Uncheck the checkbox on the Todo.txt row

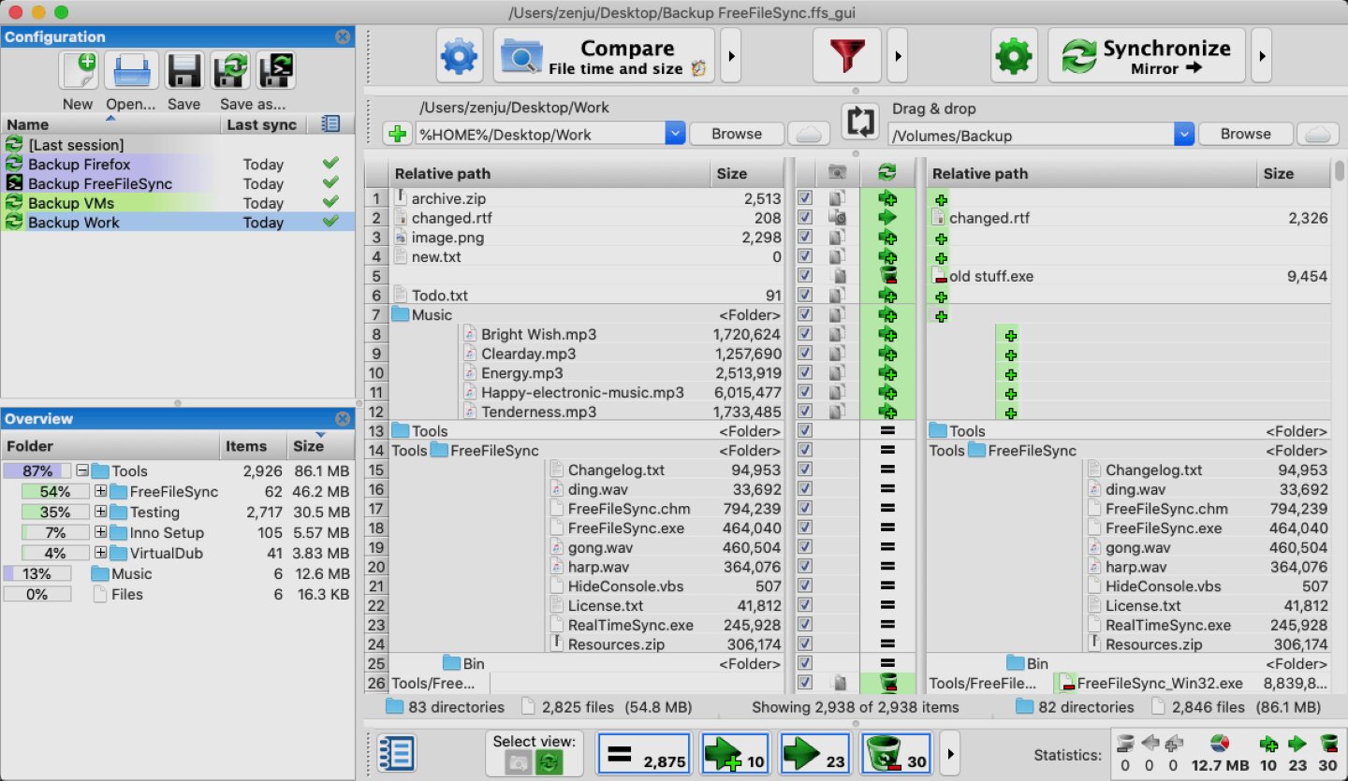pyautogui.click(x=804, y=295)
